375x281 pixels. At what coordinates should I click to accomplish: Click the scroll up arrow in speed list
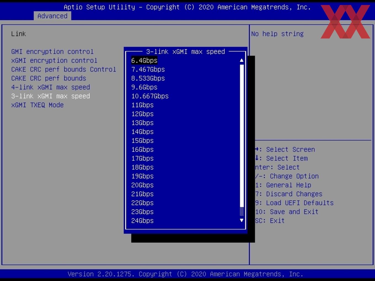(x=242, y=60)
